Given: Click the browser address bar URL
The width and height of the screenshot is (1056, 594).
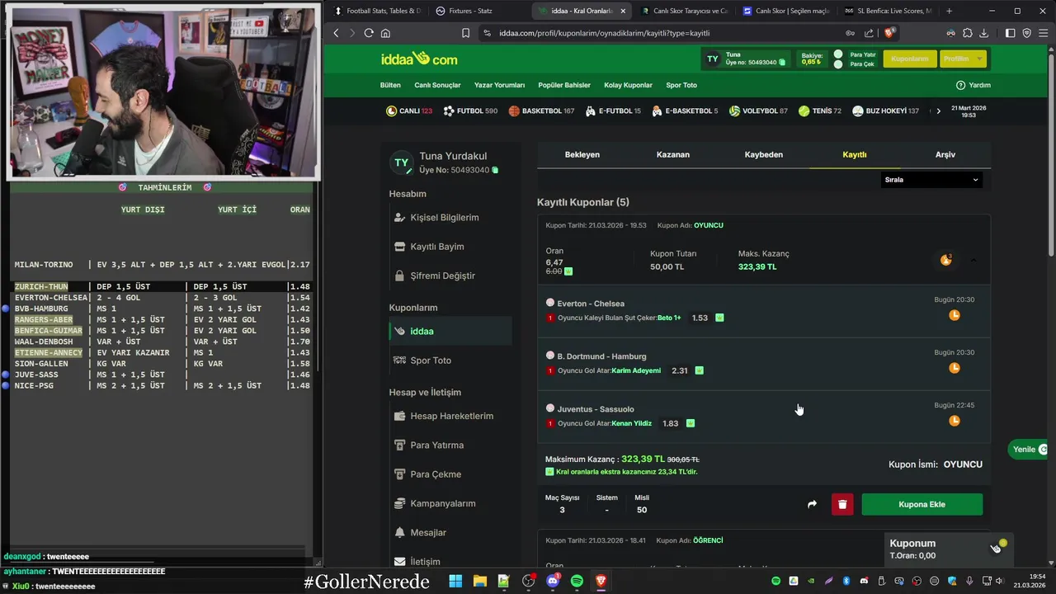Looking at the screenshot, I should tap(604, 33).
